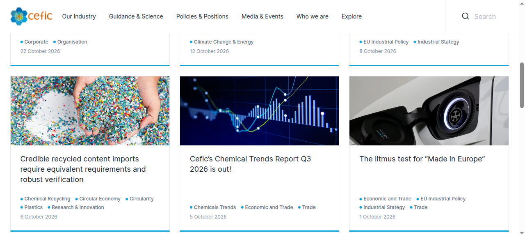Open the Policies & Positions menu
This screenshot has height=237, width=525.
pyautogui.click(x=202, y=16)
